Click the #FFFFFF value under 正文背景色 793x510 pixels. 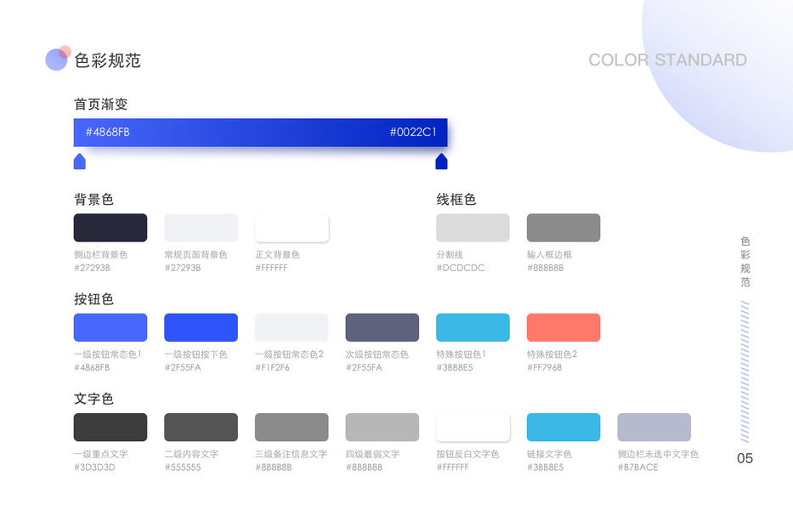click(x=272, y=268)
